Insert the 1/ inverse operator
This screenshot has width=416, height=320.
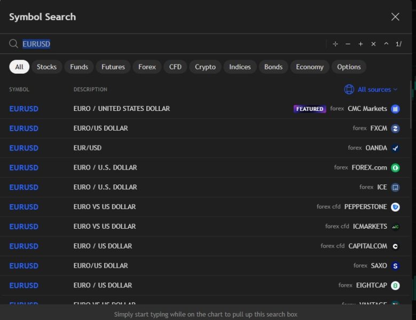pyautogui.click(x=398, y=44)
